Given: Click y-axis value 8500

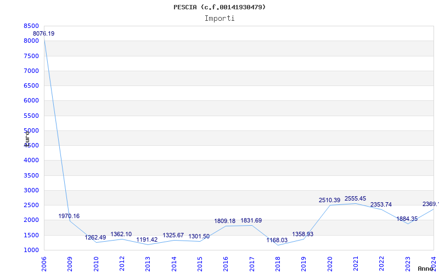Looking at the screenshot, I should tap(31, 26).
